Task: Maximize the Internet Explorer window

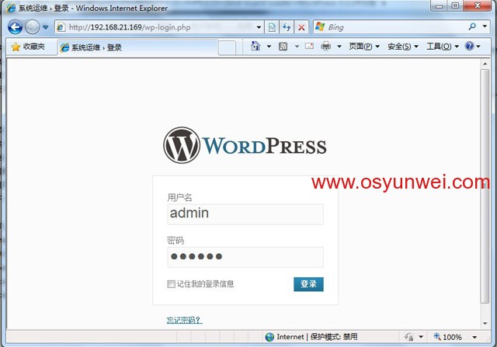Action: [x=455, y=6]
